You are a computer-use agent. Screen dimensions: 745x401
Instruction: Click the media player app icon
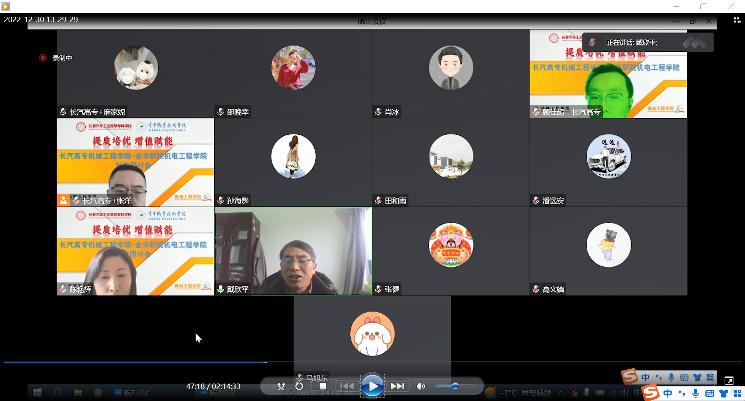point(5,6)
